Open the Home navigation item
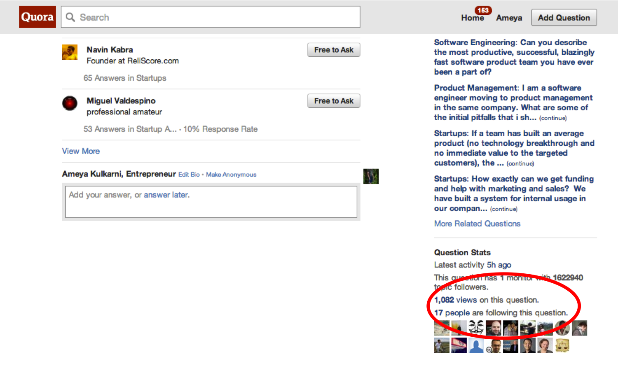Screen dimensions: 618x366 [x=472, y=18]
